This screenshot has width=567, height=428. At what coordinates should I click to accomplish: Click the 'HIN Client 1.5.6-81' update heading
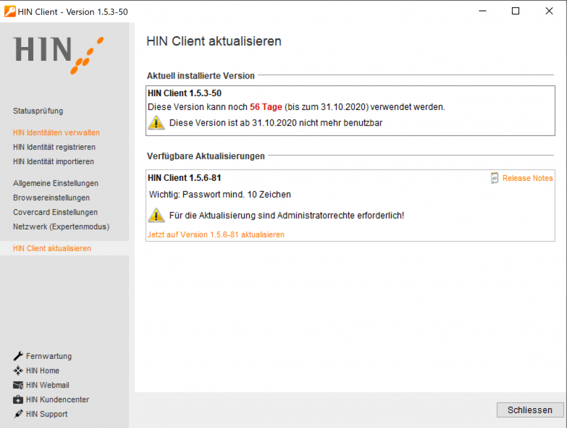coord(184,178)
